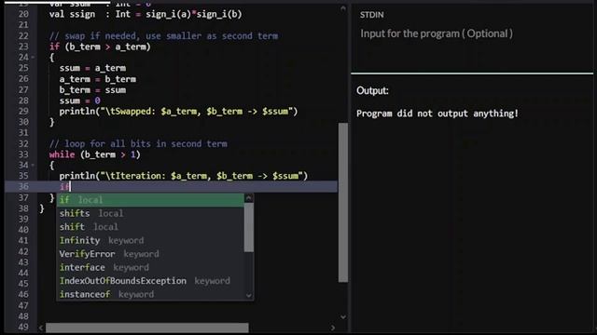Click line number 23 in gutter
The image size is (597, 335).
point(23,47)
